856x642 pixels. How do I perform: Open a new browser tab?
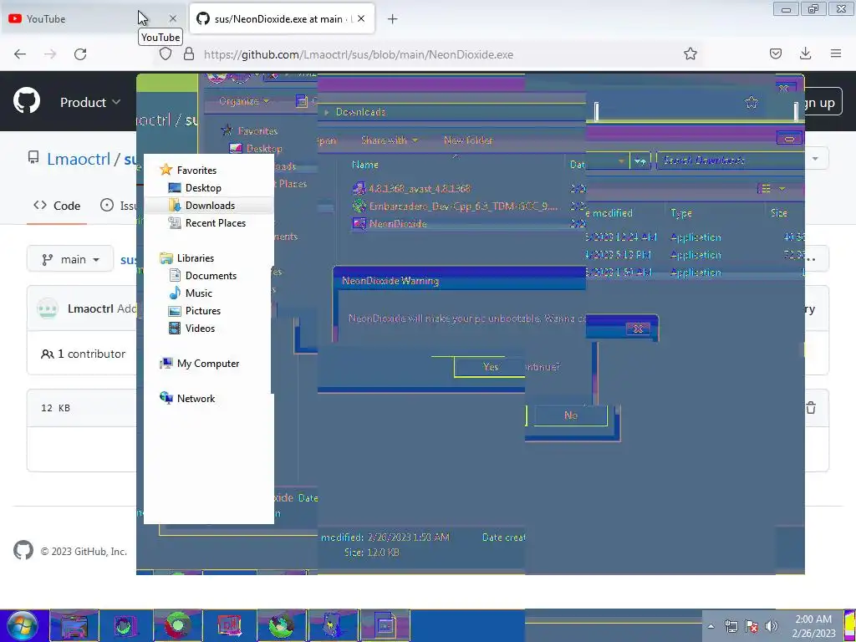coord(393,19)
